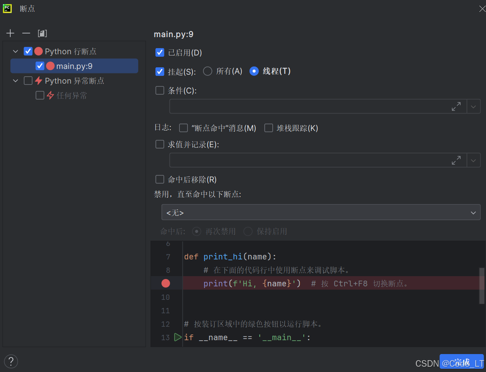Click line number 10 in the gutter
The height and width of the screenshot is (372, 486).
166,297
